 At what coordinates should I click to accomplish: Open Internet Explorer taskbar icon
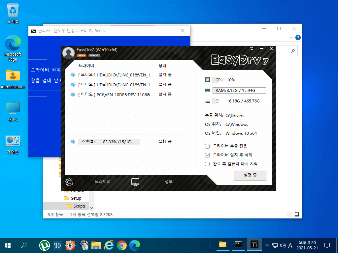(109, 245)
